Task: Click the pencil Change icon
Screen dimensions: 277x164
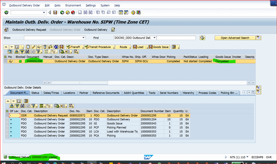Action: pos(34,47)
